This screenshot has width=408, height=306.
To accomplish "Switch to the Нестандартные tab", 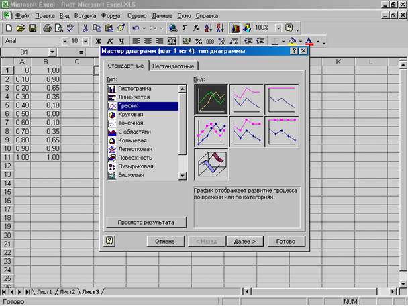I will pos(173,66).
